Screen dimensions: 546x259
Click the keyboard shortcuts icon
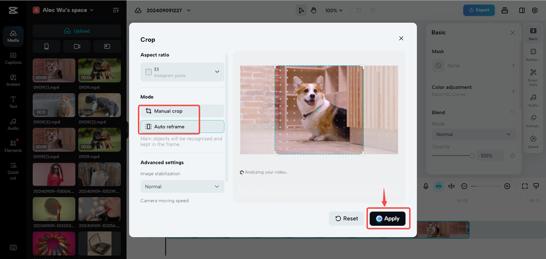coord(13,247)
